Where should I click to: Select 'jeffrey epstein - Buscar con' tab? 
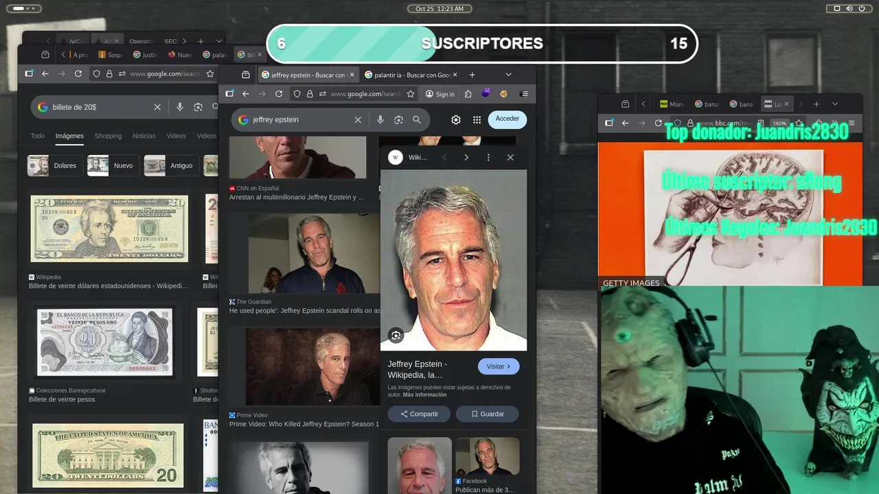click(x=307, y=75)
